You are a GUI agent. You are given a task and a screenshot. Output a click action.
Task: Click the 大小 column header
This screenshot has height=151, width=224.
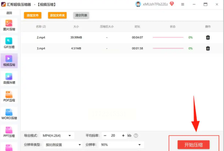click(x=76, y=26)
